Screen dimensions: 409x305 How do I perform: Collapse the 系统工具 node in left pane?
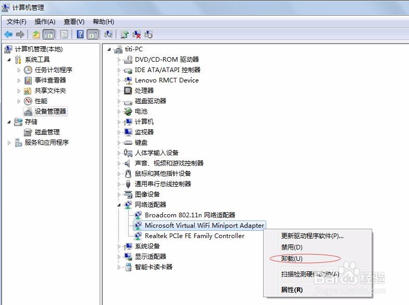pos(9,60)
